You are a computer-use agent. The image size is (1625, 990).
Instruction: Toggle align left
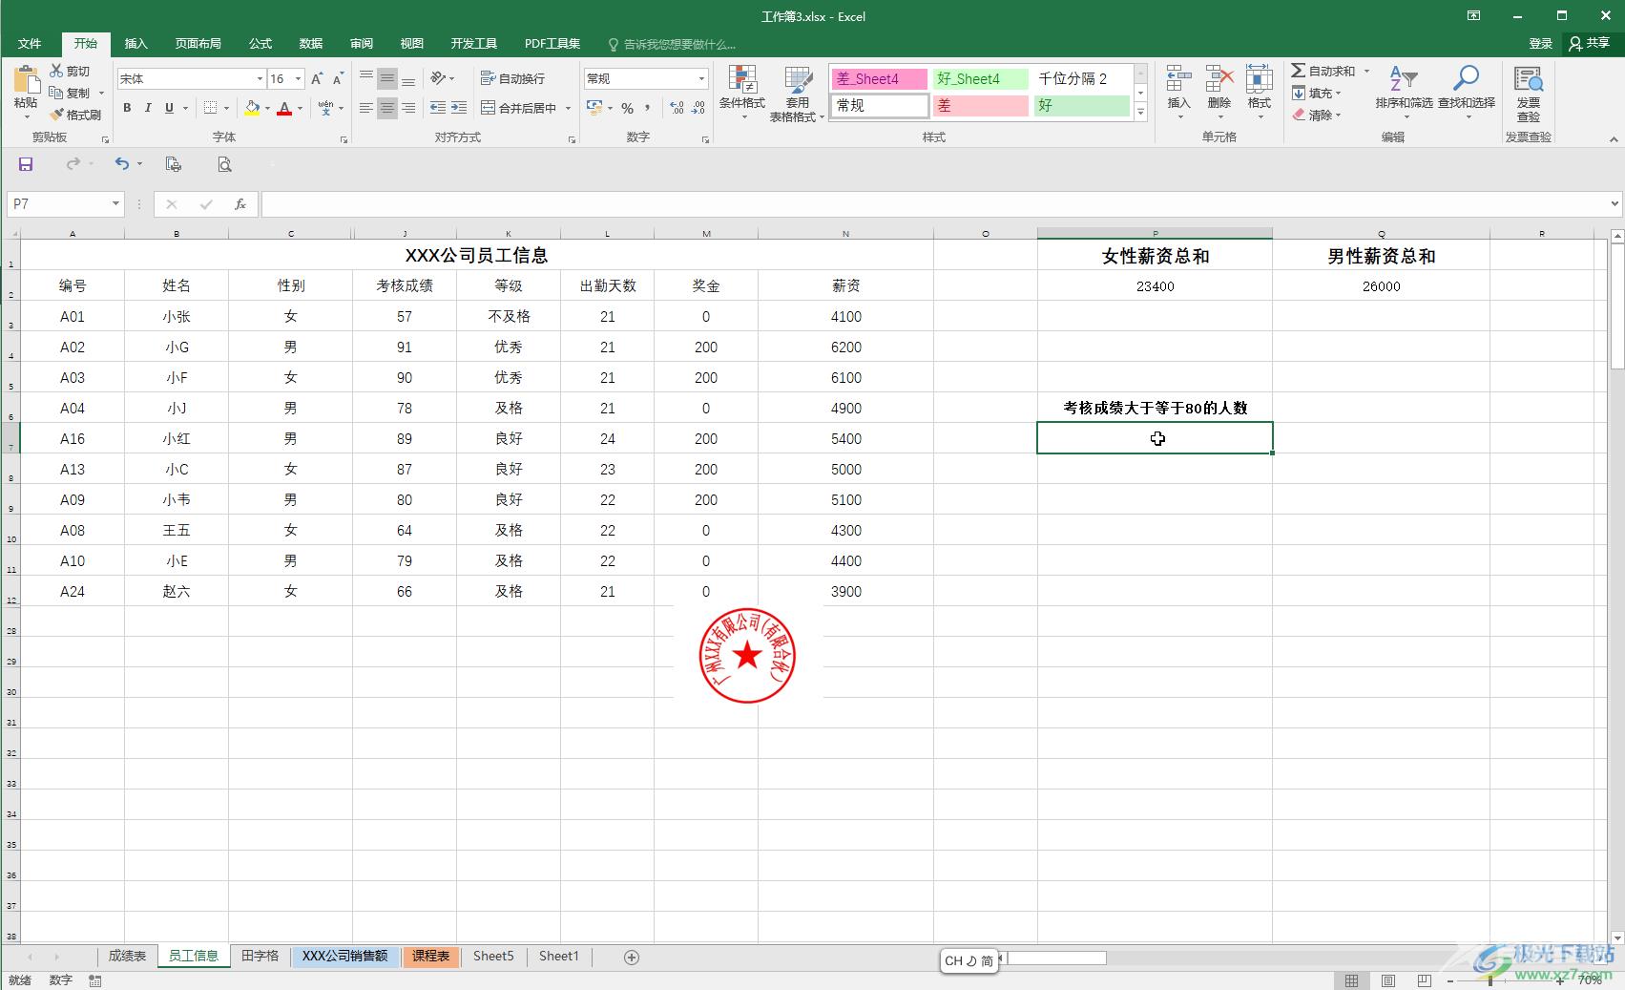tap(365, 108)
